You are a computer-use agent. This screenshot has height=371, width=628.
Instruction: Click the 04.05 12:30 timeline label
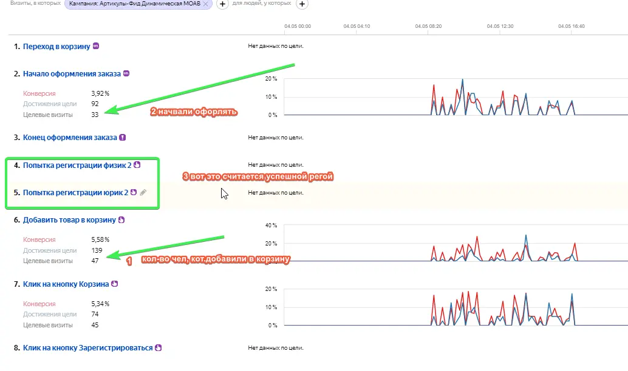[x=500, y=27]
